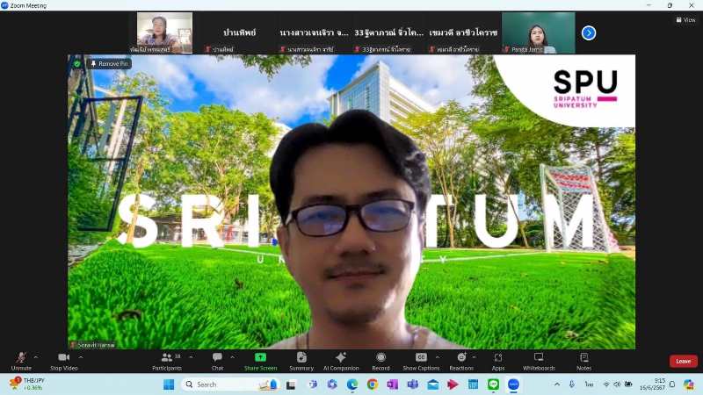Open audio options arrow beside Unmute
The width and height of the screenshot is (703, 395).
click(36, 357)
